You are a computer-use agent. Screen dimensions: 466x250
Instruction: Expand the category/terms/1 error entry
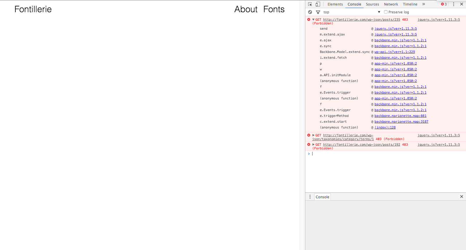[313, 135]
